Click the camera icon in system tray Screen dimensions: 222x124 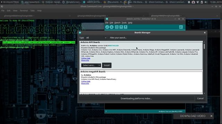tap(193, 2)
